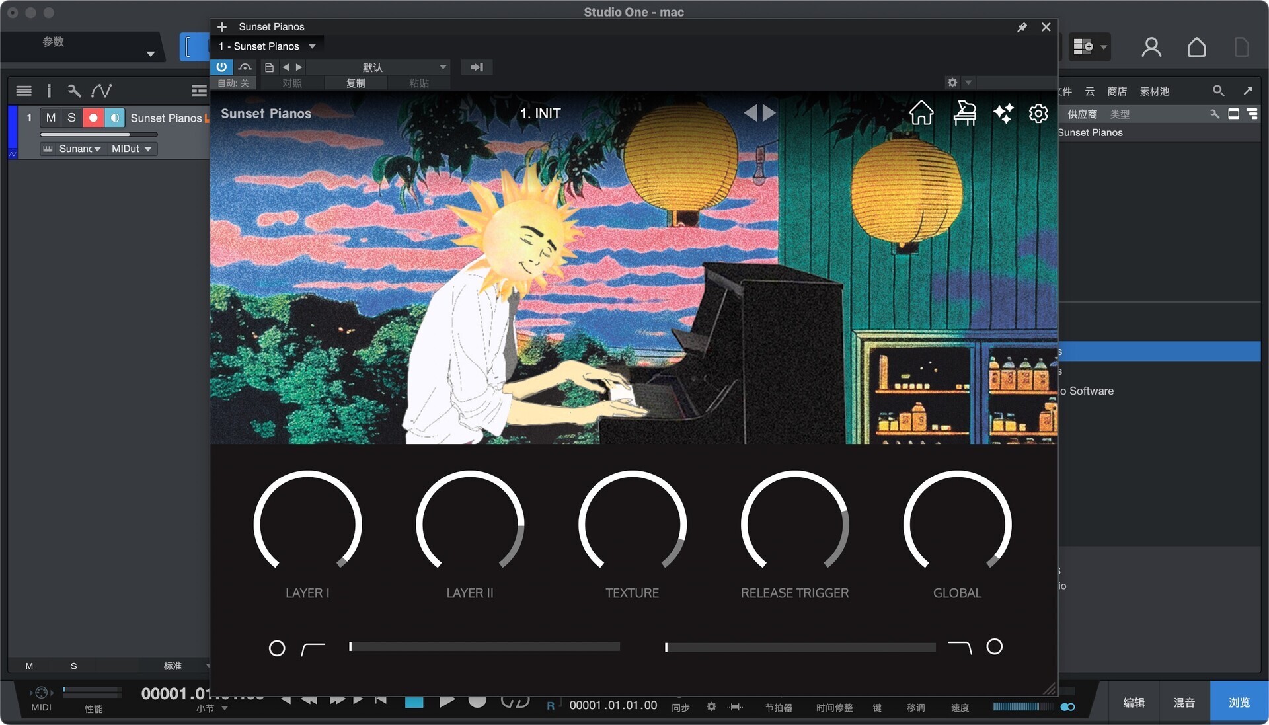1269x725 pixels.
Task: Click the browser wrench icon
Action: 1214,114
